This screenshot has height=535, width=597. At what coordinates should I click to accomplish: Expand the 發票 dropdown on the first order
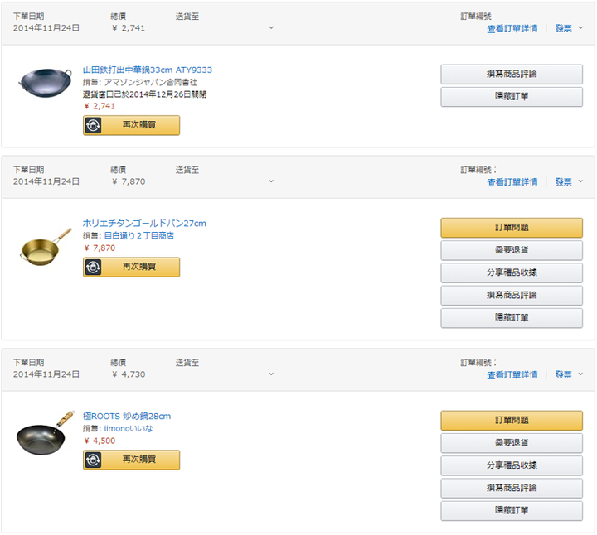pyautogui.click(x=569, y=28)
